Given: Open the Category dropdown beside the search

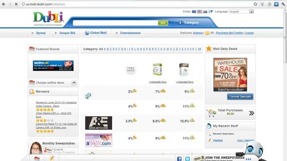Looking at the screenshot, I should pyautogui.click(x=189, y=23).
